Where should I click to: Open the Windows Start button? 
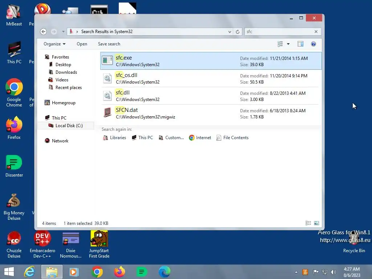(x=9, y=272)
